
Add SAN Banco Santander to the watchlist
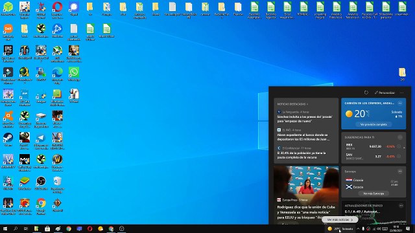point(399,156)
